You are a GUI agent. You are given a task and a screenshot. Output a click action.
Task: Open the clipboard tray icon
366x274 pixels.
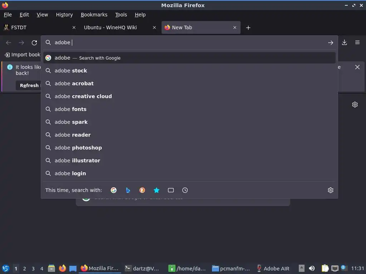coord(325,268)
